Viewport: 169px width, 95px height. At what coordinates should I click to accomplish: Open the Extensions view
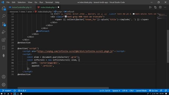point(3,40)
